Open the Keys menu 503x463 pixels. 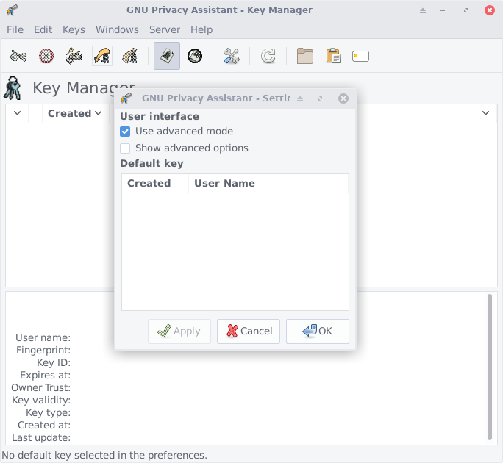coord(74,29)
